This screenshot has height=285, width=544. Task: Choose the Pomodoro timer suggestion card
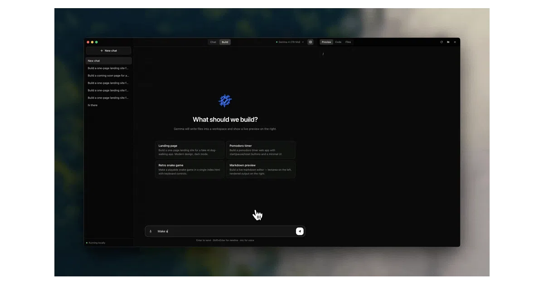click(261, 150)
